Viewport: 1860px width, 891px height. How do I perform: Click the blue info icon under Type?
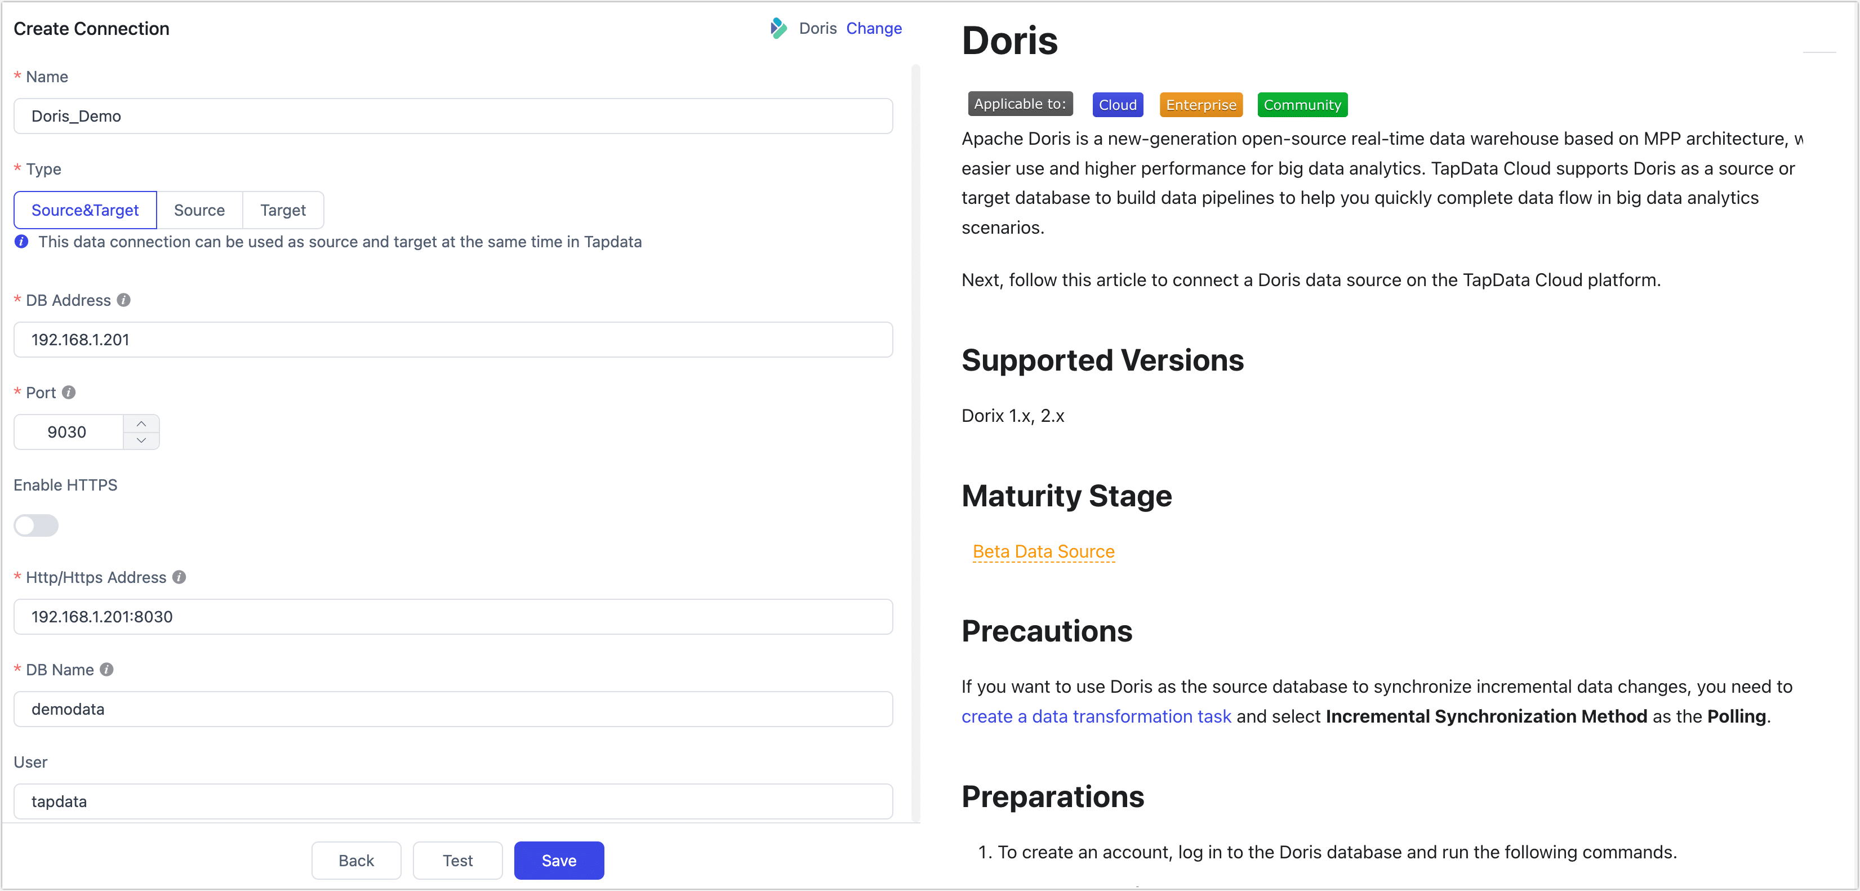coord(21,241)
